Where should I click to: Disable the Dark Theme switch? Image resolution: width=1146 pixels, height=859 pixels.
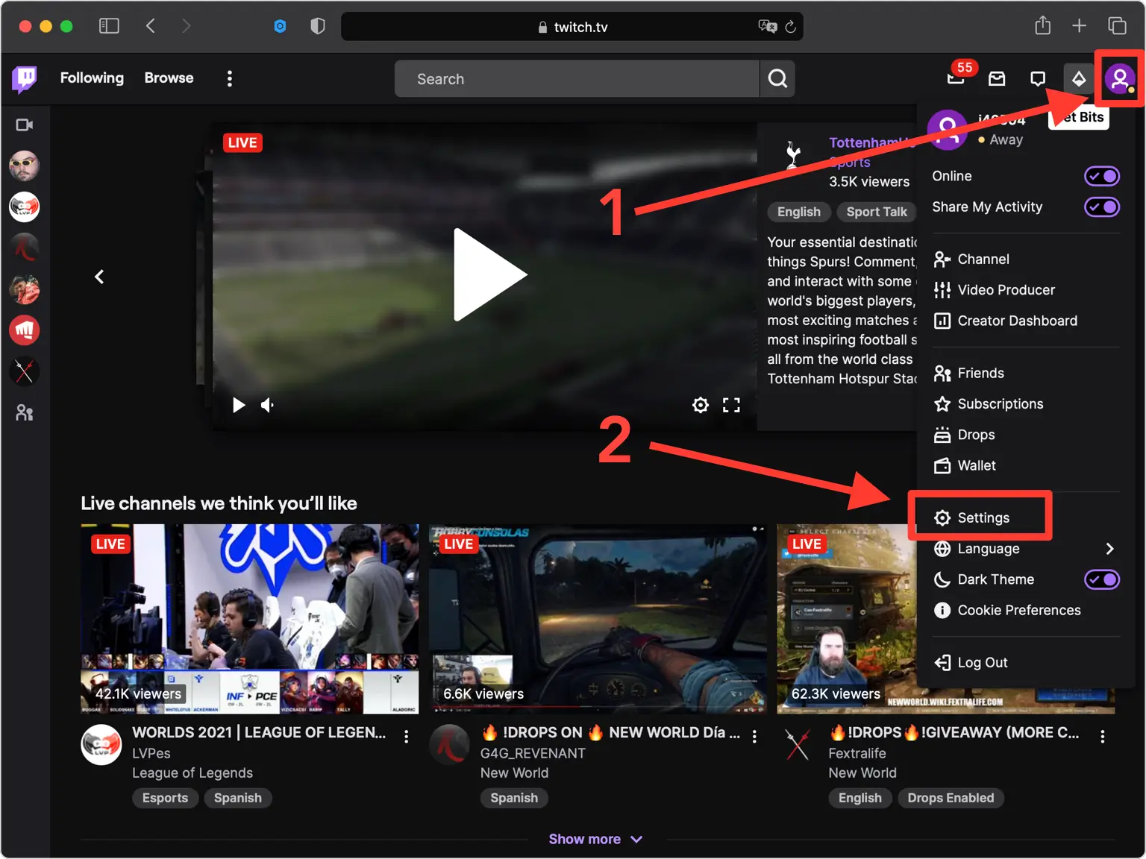[x=1101, y=579]
